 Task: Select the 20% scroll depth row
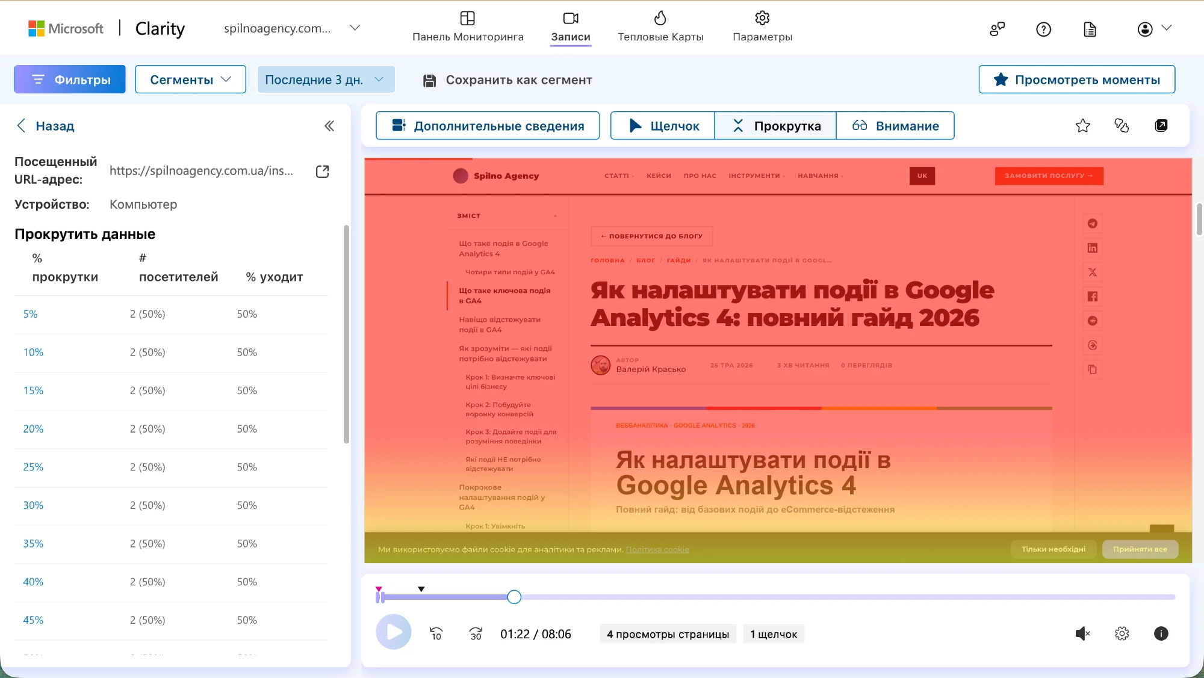point(171,429)
